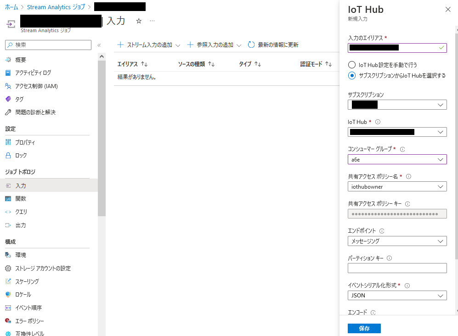
Task: Click the refresh icon for 最新の情報に更新
Action: pos(251,45)
